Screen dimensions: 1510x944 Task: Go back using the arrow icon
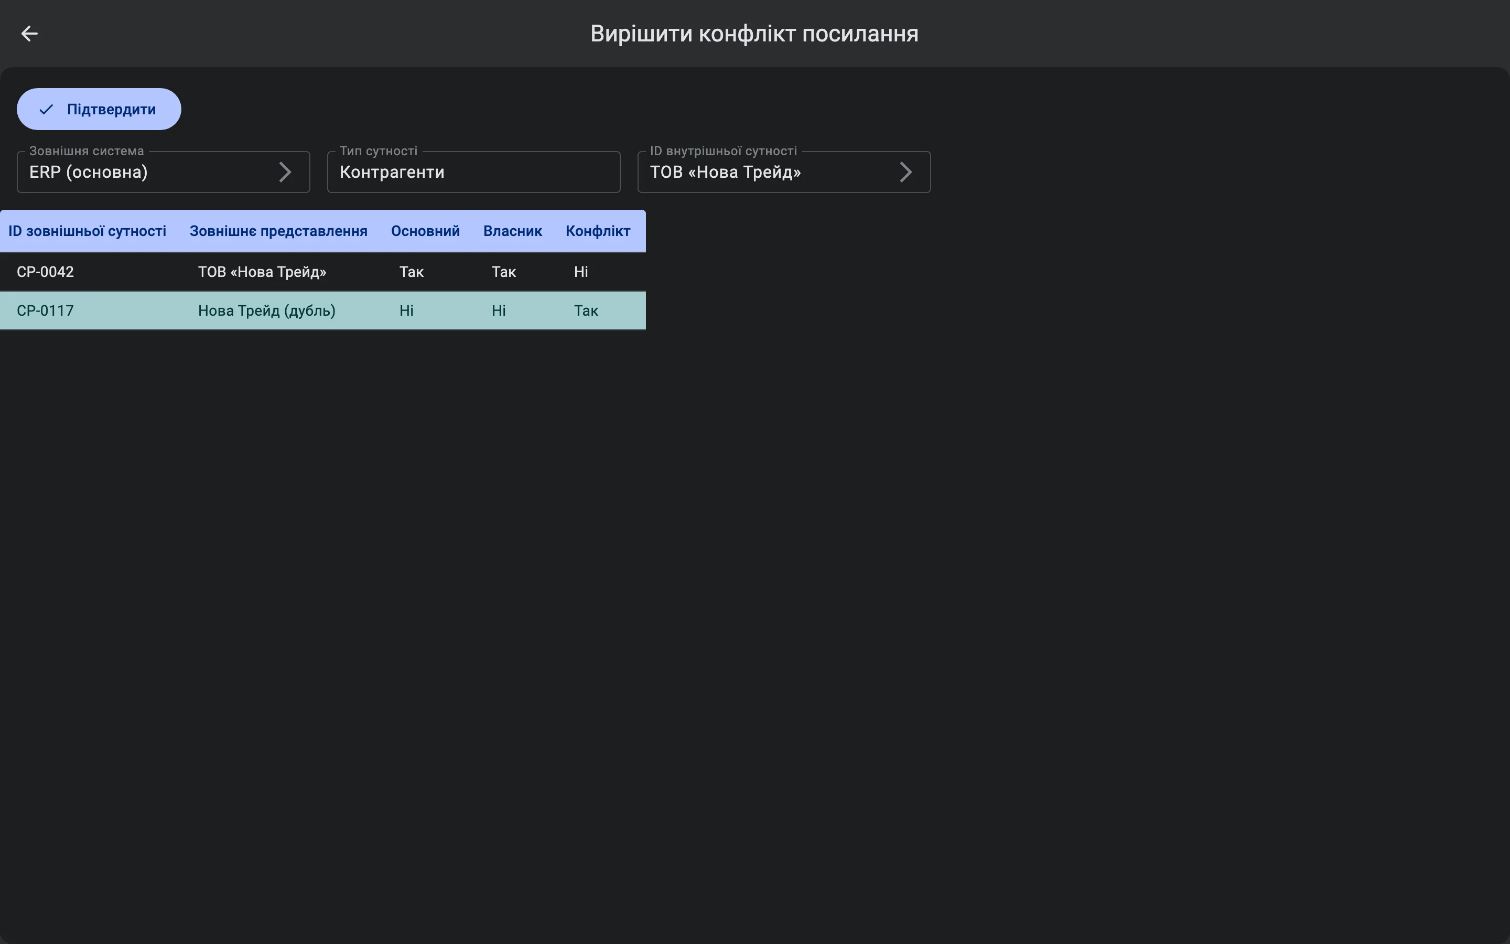pos(29,33)
